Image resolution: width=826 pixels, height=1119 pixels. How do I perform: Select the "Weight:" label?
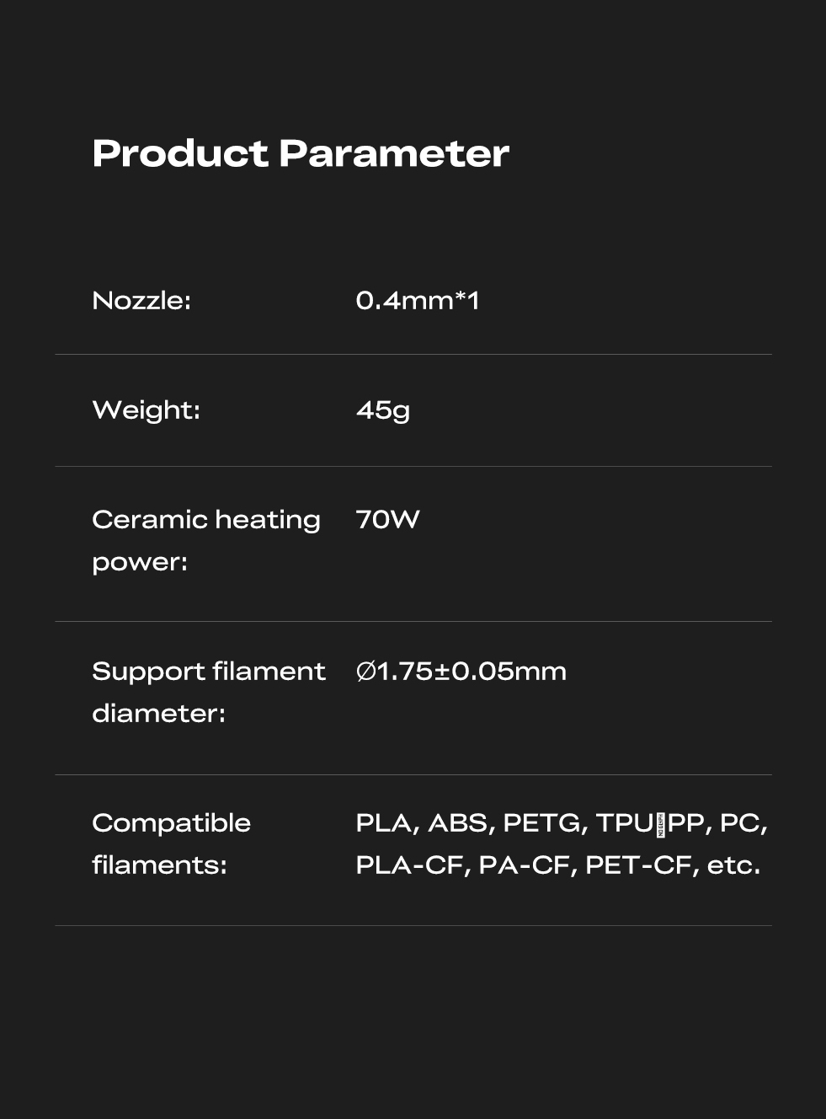pyautogui.click(x=146, y=410)
